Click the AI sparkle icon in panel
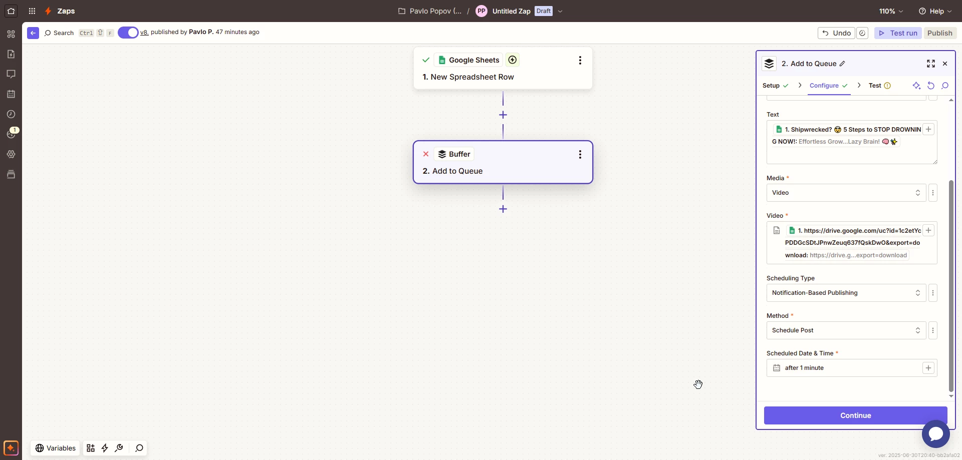 916,86
